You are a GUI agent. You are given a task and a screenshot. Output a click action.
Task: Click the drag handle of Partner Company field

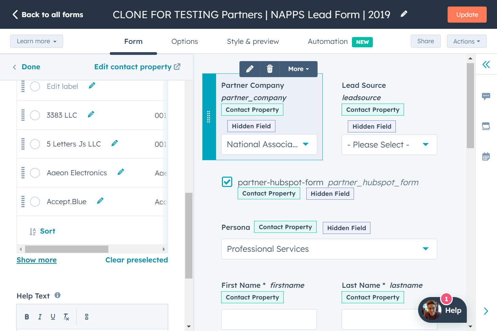tap(209, 117)
